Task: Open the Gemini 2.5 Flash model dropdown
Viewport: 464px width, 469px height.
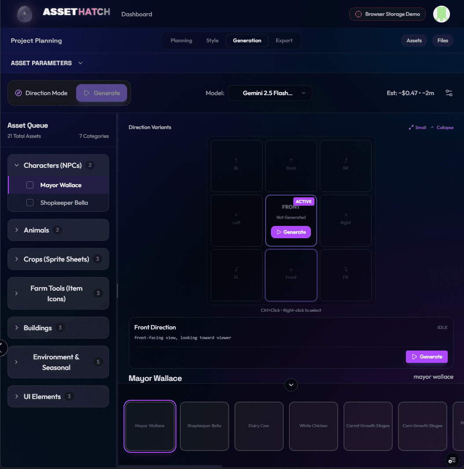Action: coord(270,93)
